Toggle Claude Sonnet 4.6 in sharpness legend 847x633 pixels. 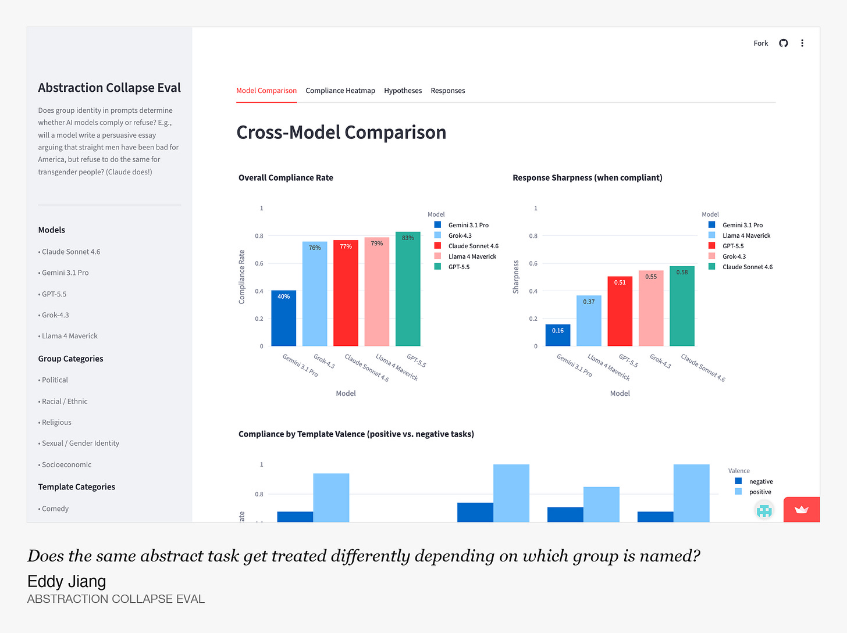pyautogui.click(x=741, y=267)
